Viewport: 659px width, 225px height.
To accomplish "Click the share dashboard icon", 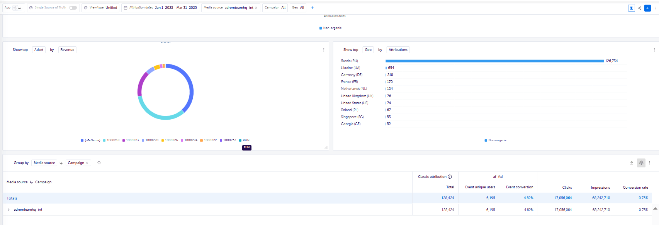I will click(640, 8).
